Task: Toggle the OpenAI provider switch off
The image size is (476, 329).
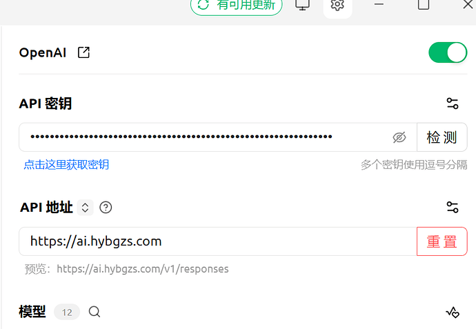Action: point(448,52)
